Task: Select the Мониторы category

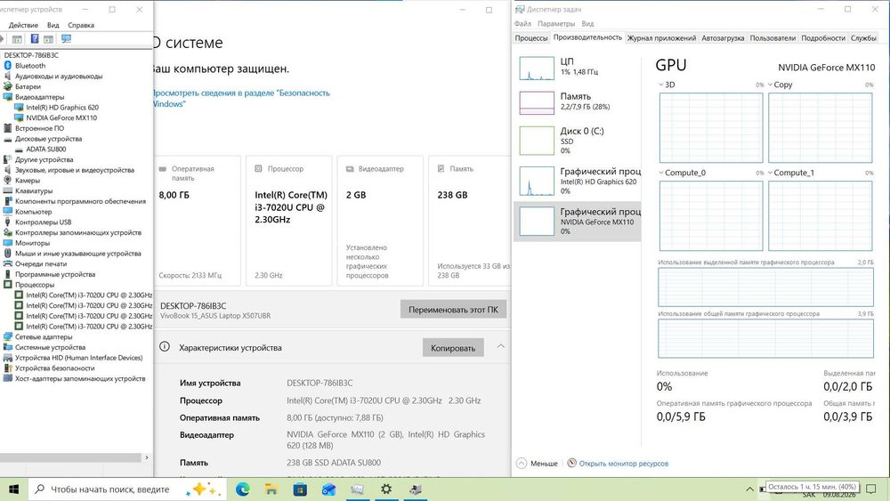Action: 32,243
